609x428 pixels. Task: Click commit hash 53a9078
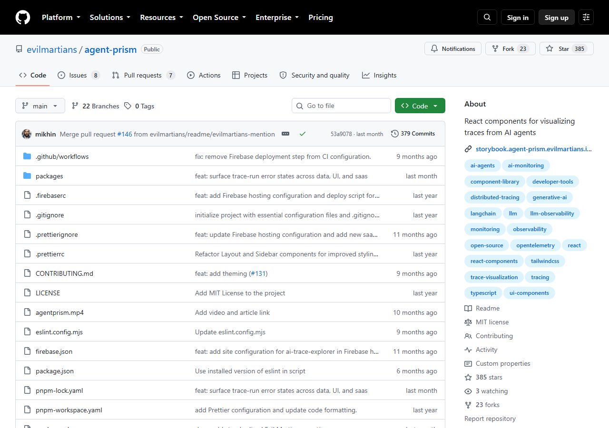point(342,134)
